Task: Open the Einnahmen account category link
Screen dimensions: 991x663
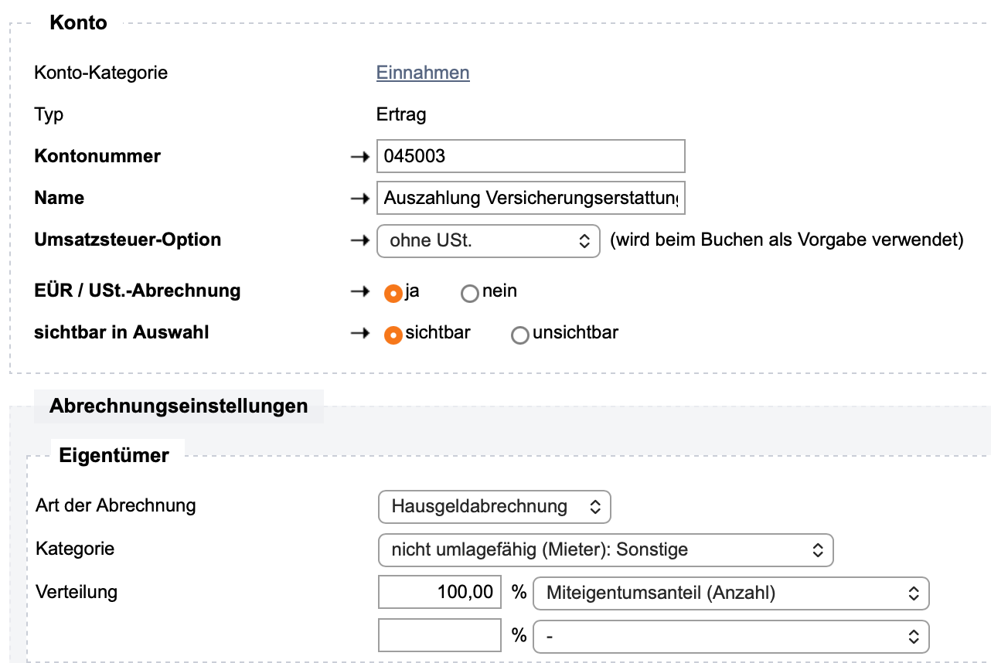Action: point(423,73)
